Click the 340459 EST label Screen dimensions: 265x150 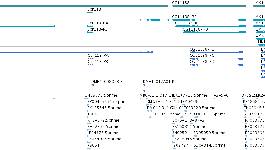(x=190, y=102)
